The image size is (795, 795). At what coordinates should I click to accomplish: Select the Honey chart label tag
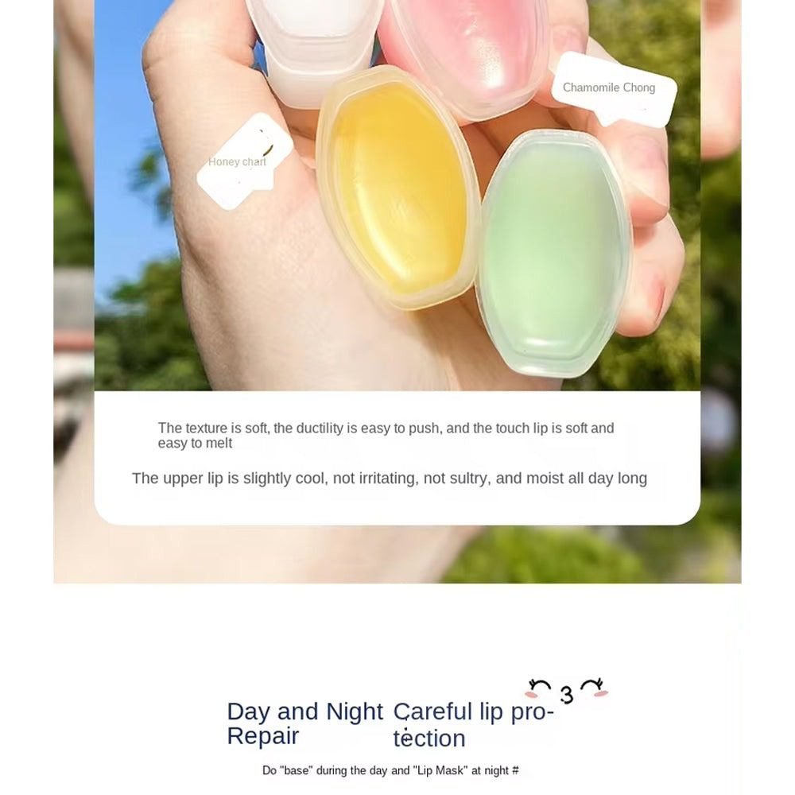(x=244, y=161)
